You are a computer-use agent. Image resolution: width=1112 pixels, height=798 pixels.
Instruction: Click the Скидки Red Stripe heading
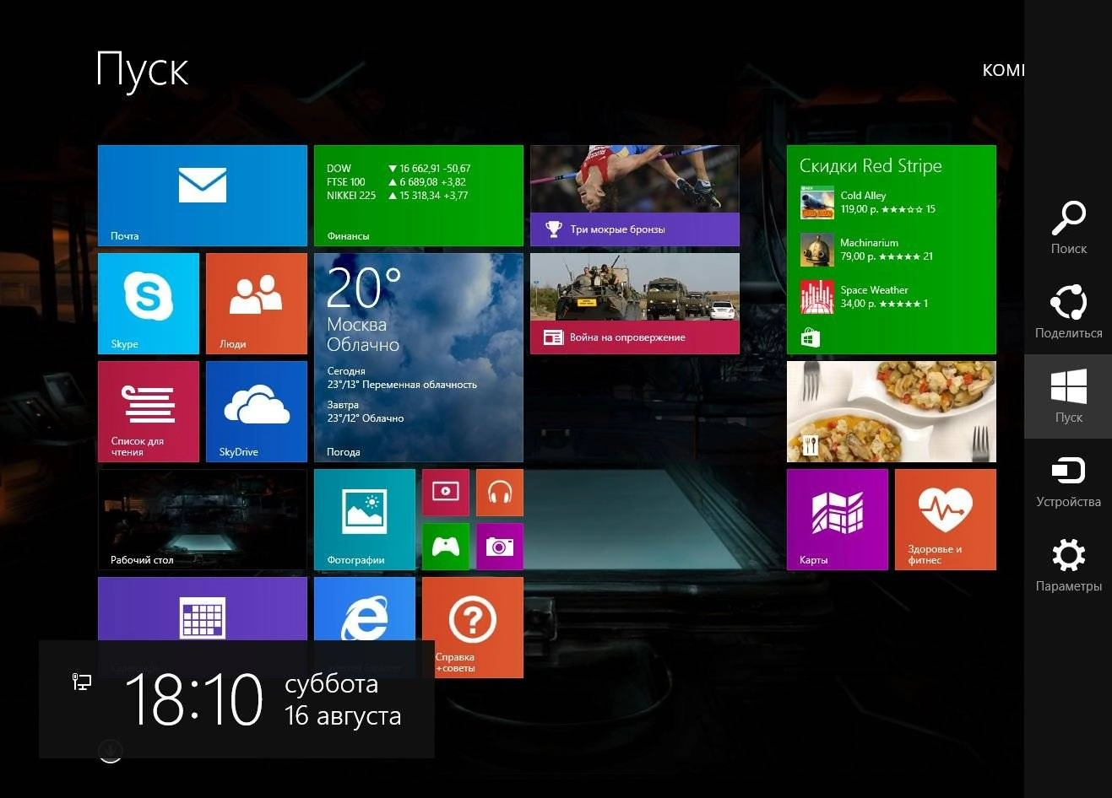[x=871, y=166]
